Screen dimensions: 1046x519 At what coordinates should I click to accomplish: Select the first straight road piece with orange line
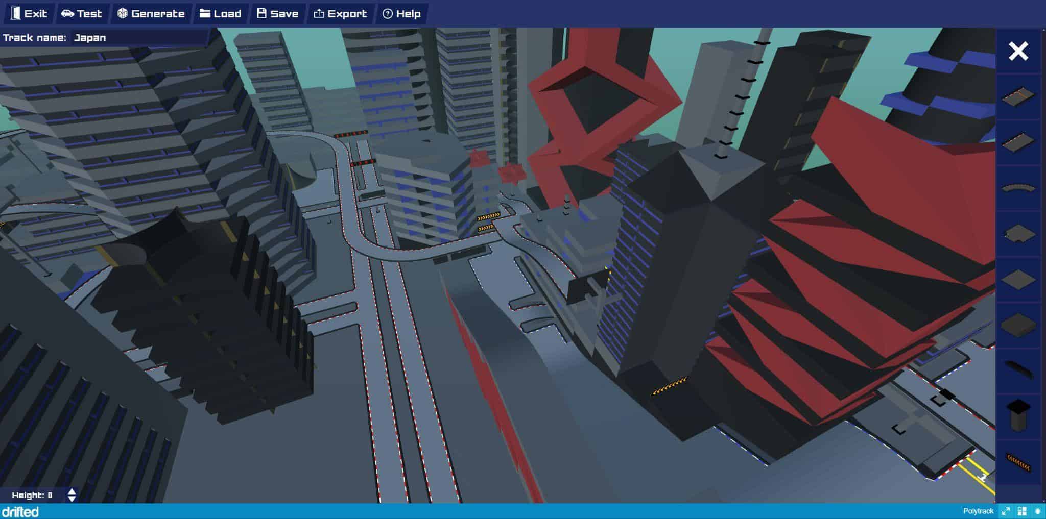click(x=1018, y=96)
